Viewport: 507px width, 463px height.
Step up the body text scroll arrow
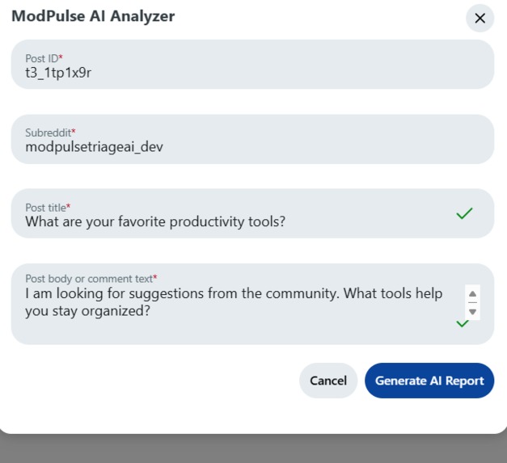pyautogui.click(x=472, y=293)
